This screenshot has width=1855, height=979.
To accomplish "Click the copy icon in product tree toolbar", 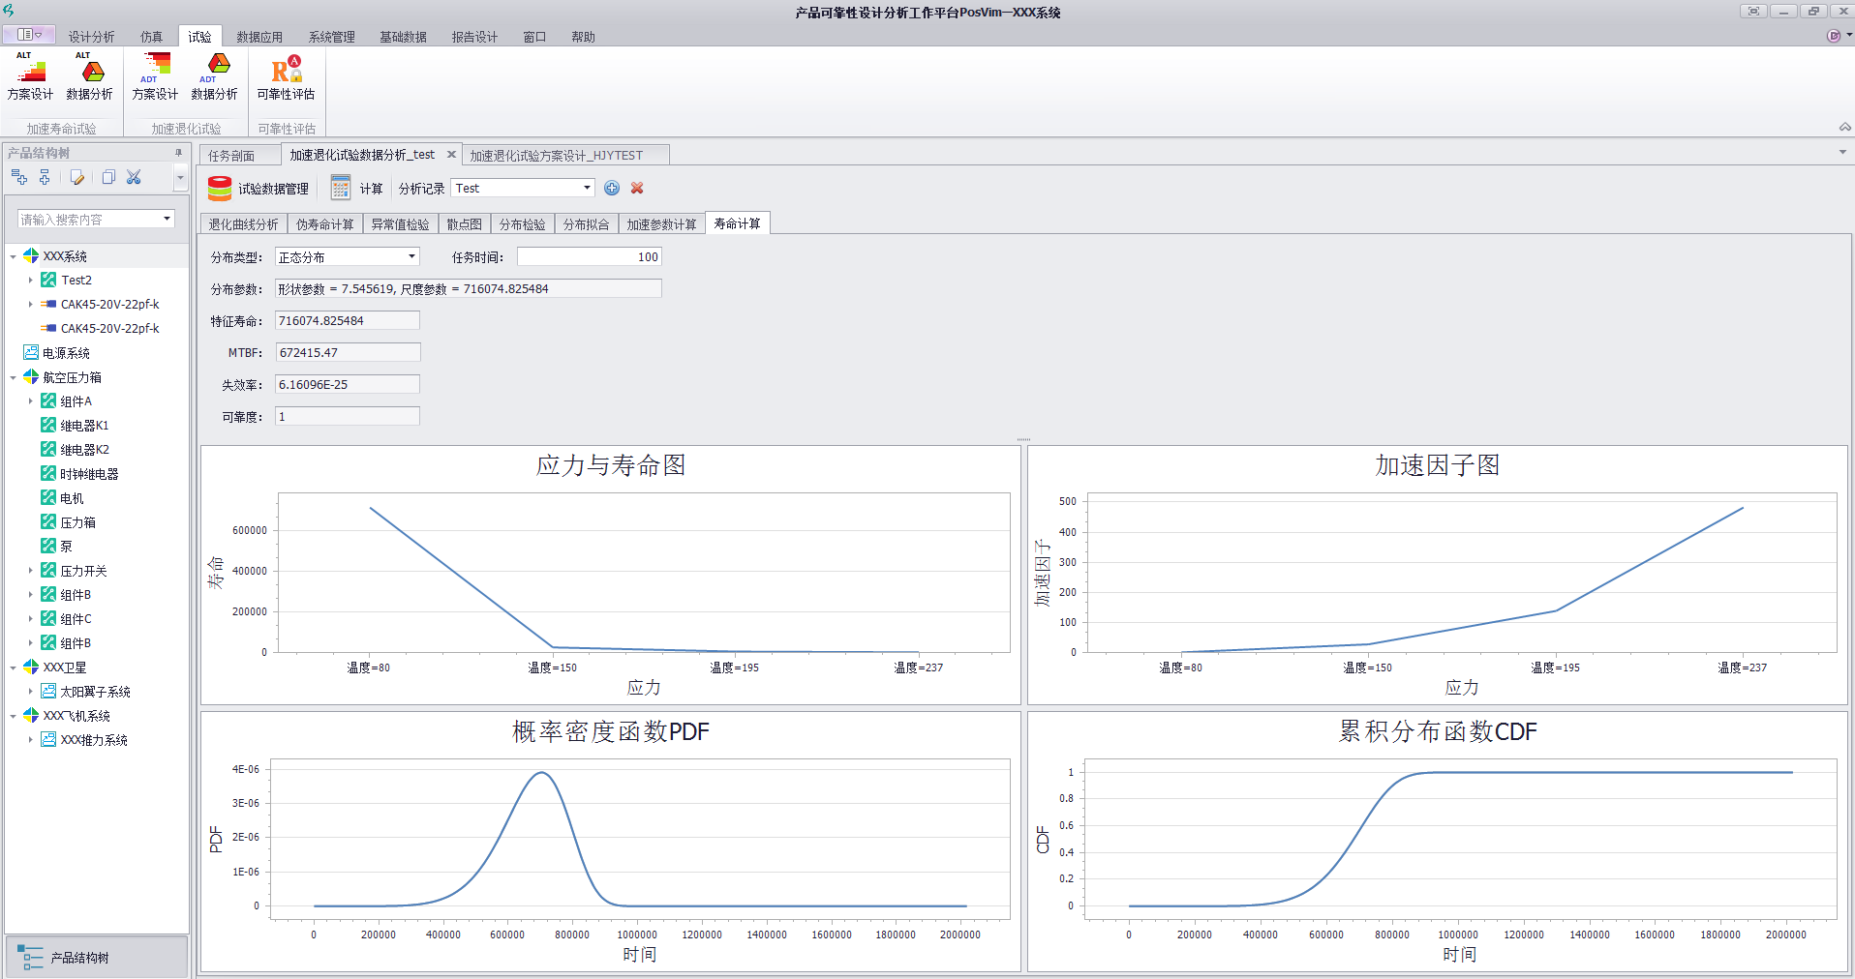I will [108, 177].
